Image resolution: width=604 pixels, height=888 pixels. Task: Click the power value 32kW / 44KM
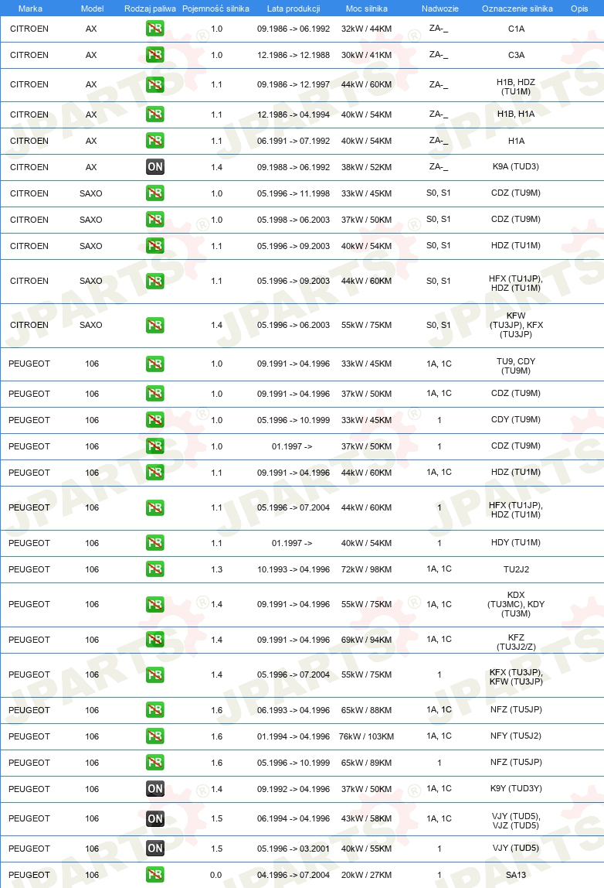366,29
